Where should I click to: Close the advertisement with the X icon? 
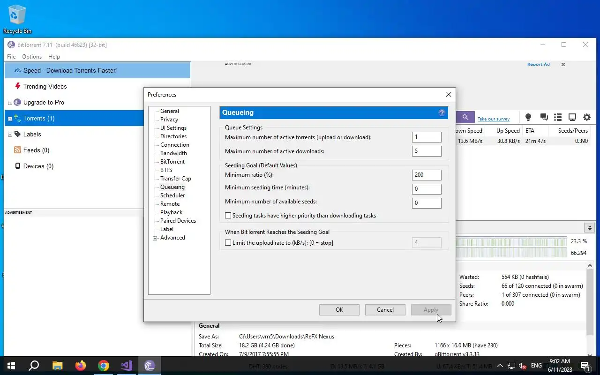click(563, 65)
